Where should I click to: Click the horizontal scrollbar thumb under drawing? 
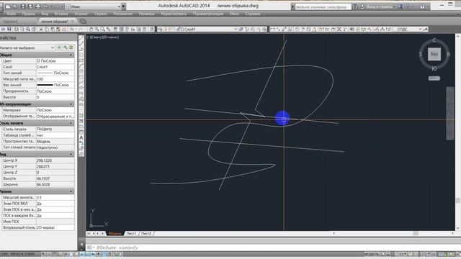coord(416,233)
